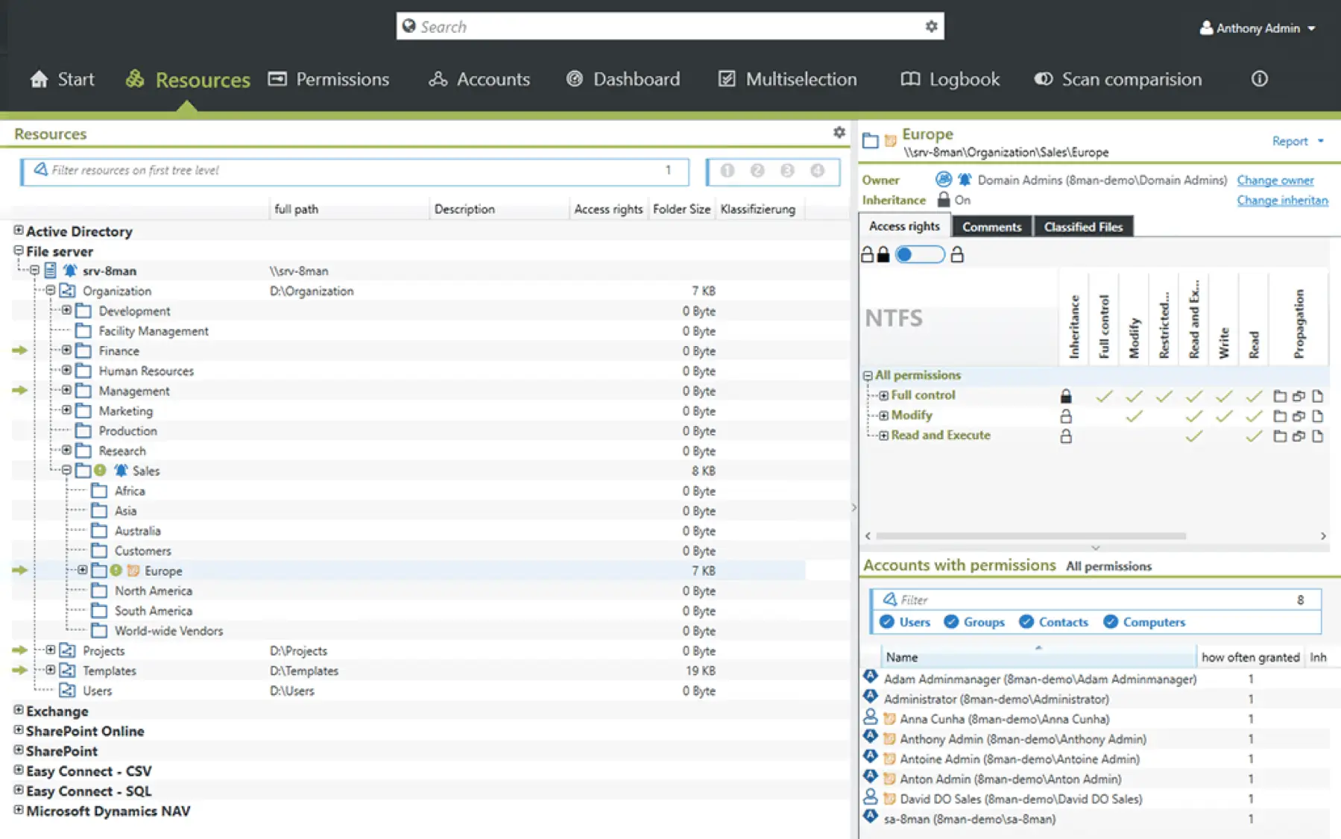The width and height of the screenshot is (1341, 839).
Task: Collapse the All permissions group
Action: [x=868, y=376]
